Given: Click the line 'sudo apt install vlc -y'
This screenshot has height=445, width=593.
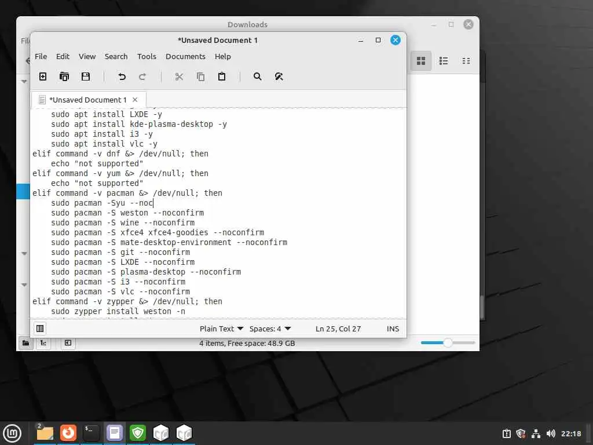Looking at the screenshot, I should pyautogui.click(x=104, y=144).
